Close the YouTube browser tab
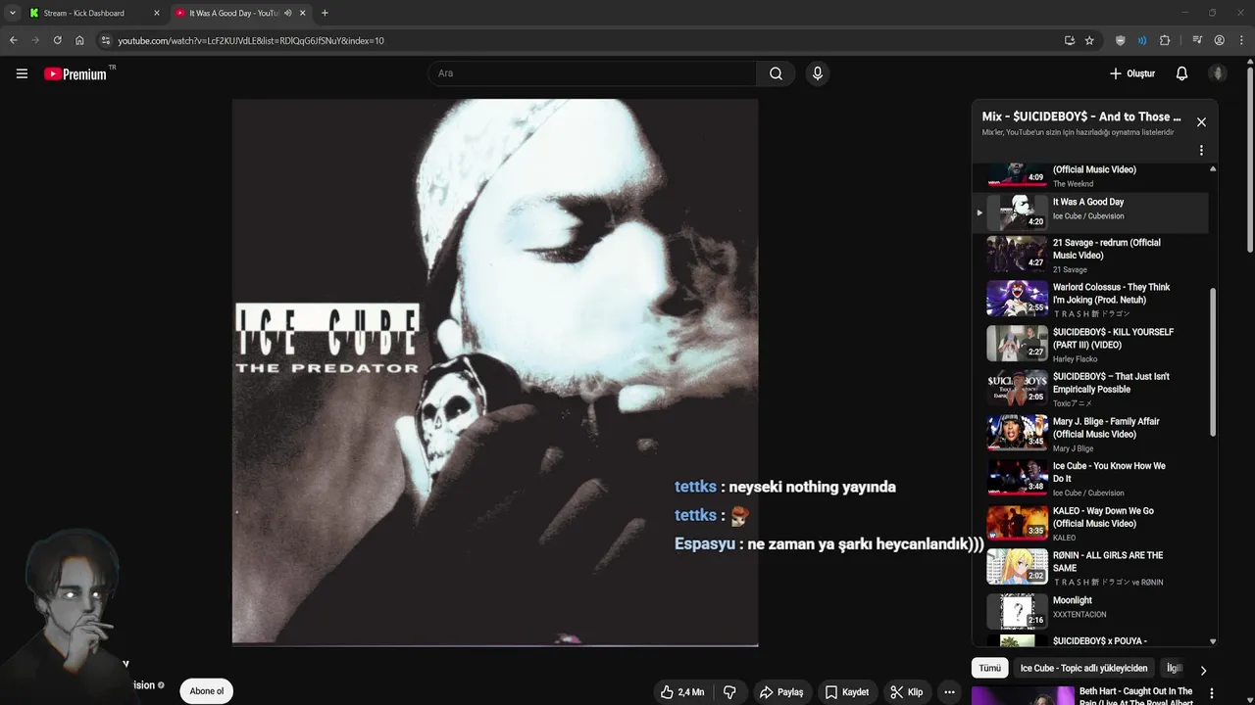This screenshot has width=1255, height=705. [x=303, y=13]
